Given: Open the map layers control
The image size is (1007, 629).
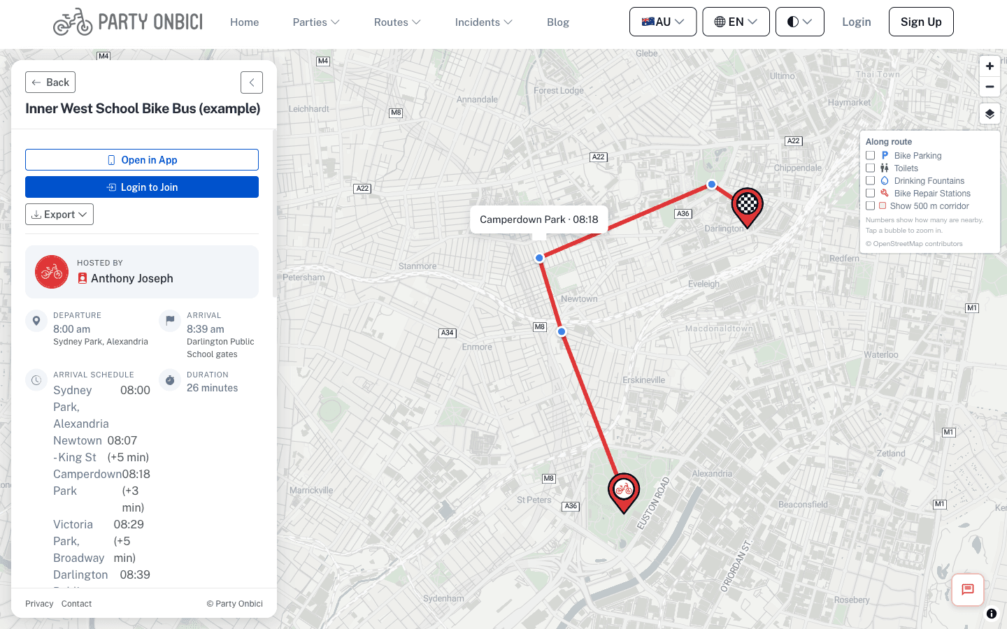Looking at the screenshot, I should [990, 114].
